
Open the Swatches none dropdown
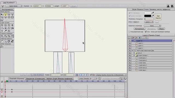click(152, 26)
